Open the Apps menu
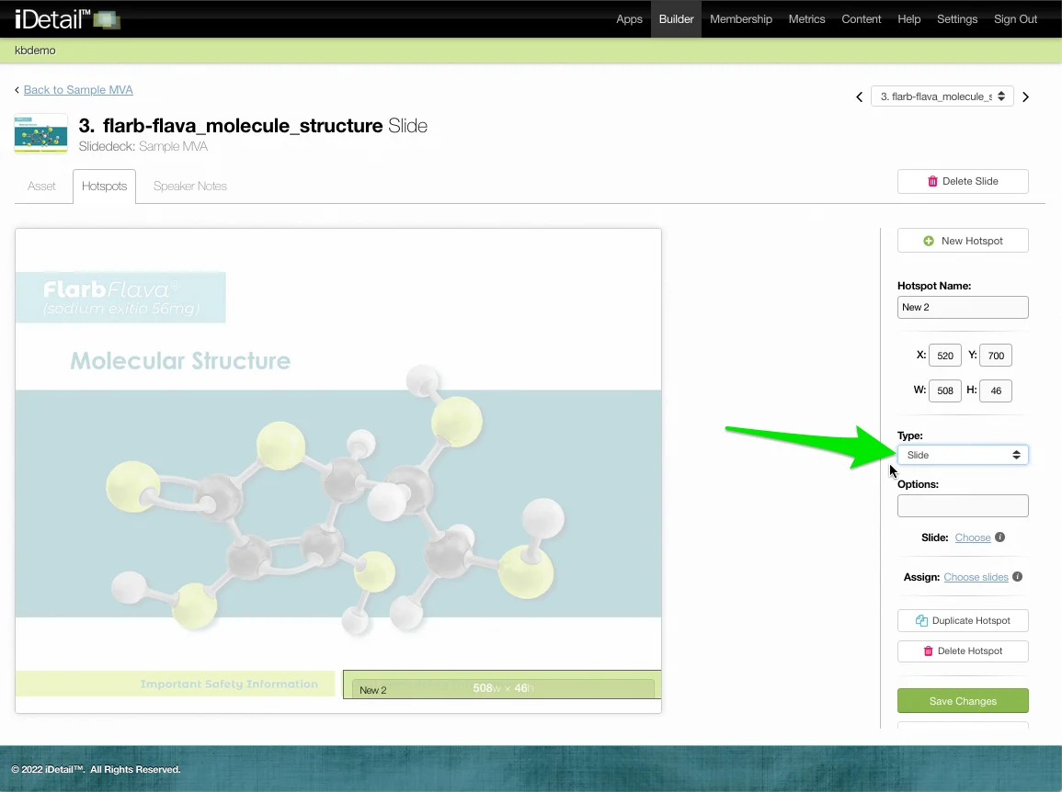This screenshot has height=792, width=1062. coord(629,19)
